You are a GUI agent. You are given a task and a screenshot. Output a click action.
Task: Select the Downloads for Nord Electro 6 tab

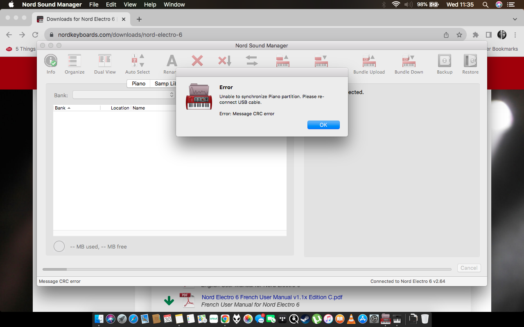point(80,19)
